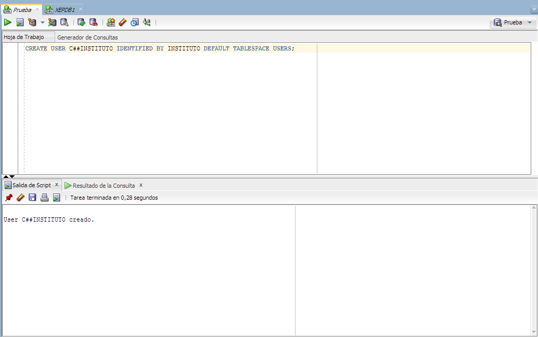Viewport: 538px width, 337px height.
Task: Click the change case 'Aa' icon
Action: [147, 22]
